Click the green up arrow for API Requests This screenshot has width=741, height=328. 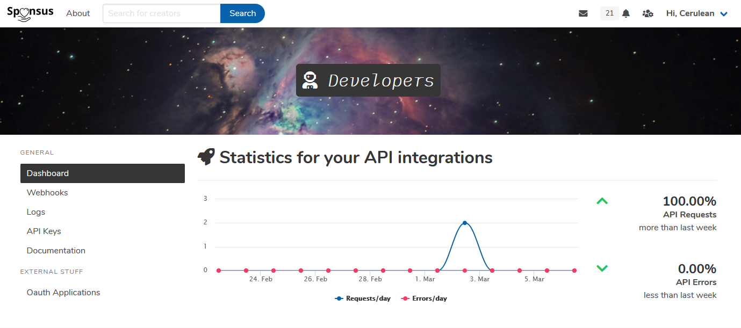(602, 201)
